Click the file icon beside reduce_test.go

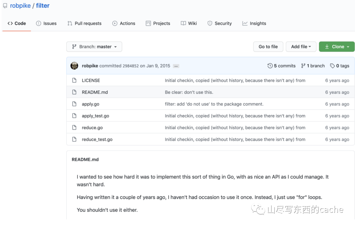pyautogui.click(x=74, y=139)
